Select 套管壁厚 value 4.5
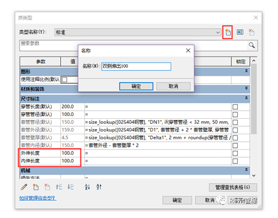This screenshot has height=218, width=278. point(65,138)
